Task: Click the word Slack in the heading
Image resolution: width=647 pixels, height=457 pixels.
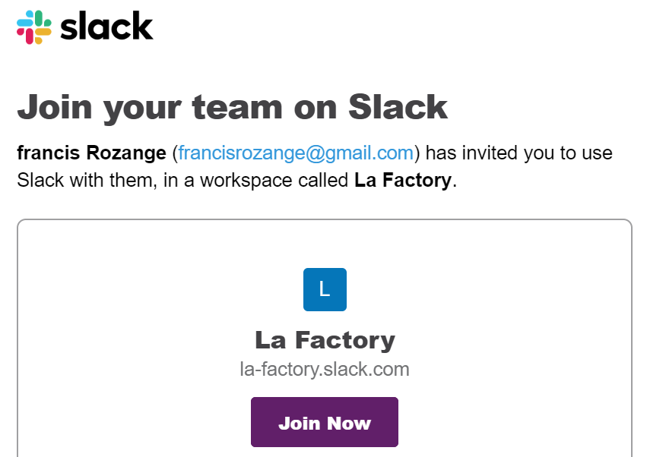Action: [398, 107]
